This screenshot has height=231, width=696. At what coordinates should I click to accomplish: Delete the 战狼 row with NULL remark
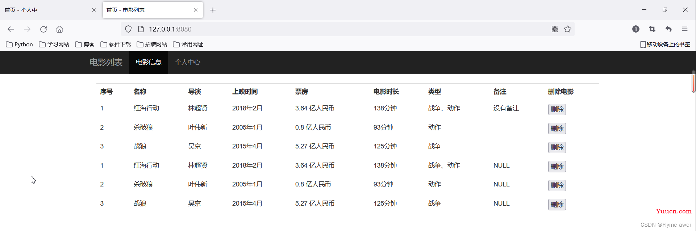coord(557,205)
